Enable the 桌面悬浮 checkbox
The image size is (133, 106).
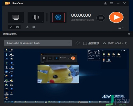tap(85, 43)
